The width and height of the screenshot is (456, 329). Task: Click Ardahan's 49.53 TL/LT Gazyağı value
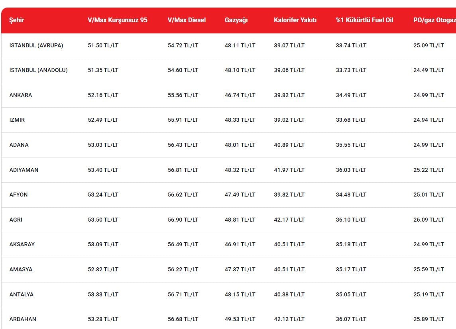point(240,319)
